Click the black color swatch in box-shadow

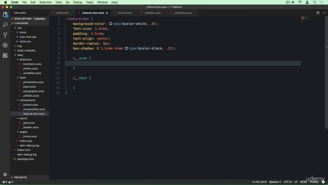pos(127,48)
